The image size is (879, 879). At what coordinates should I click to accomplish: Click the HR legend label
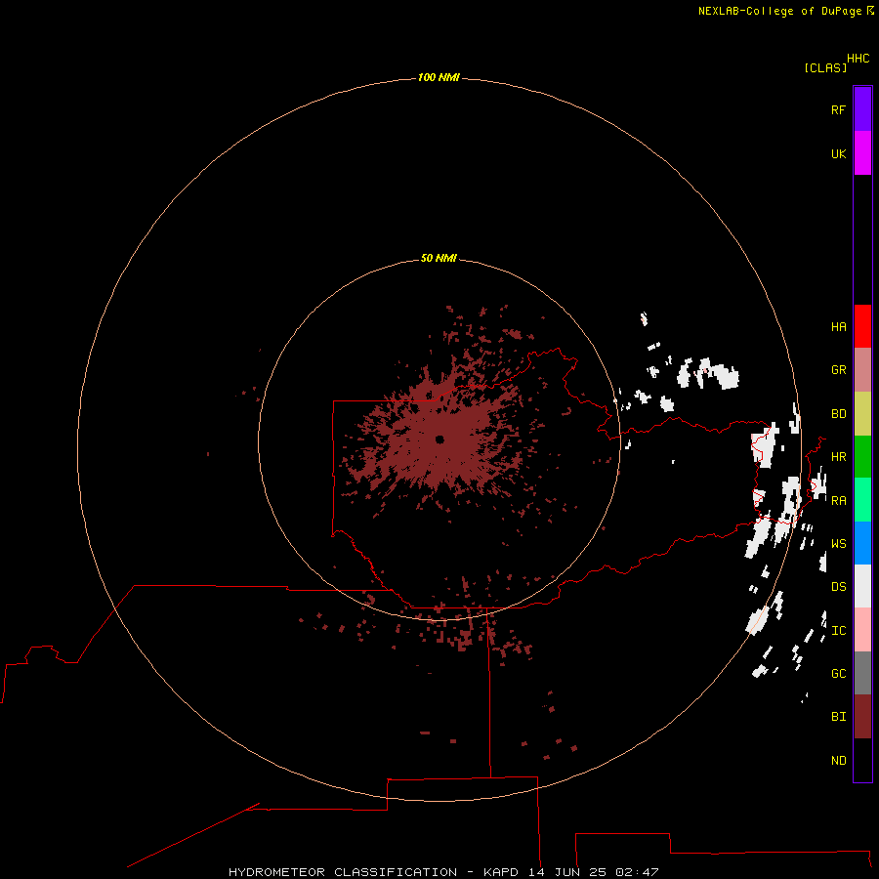(838, 457)
